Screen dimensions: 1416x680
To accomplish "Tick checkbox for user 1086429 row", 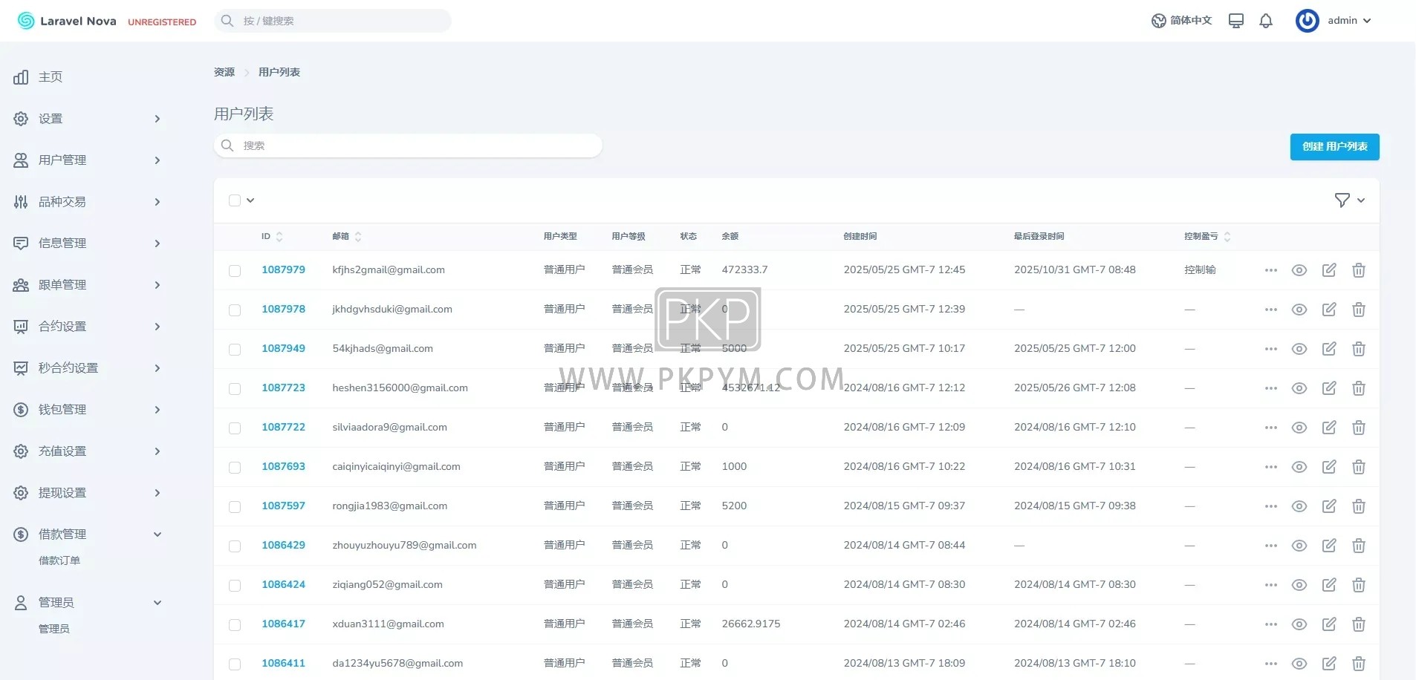I will (235, 546).
